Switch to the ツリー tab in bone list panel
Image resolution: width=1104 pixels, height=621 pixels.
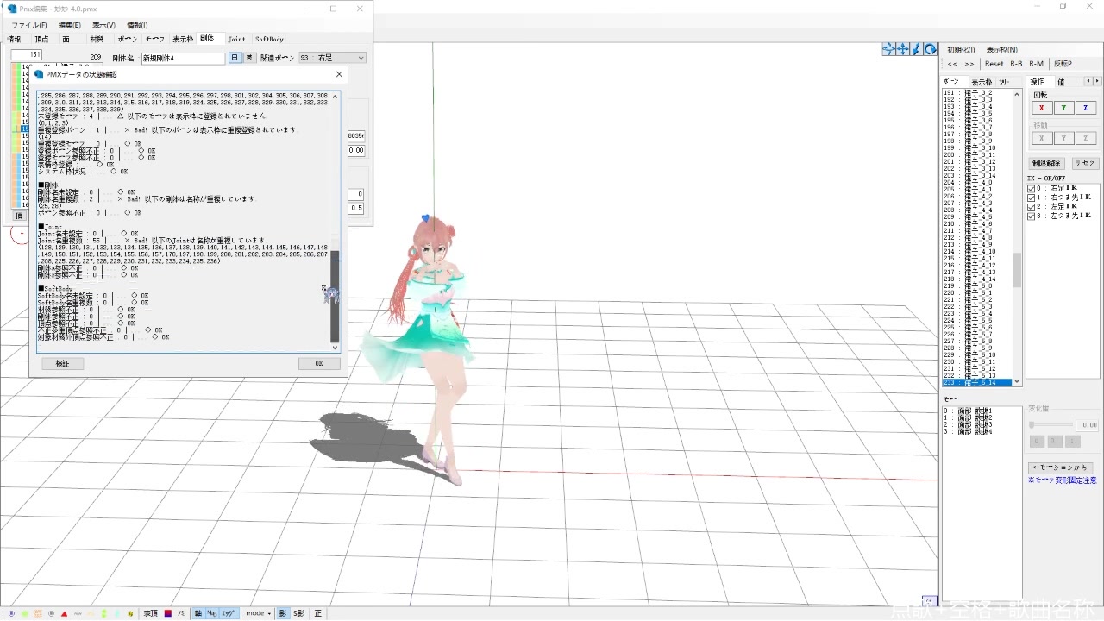pos(1005,82)
